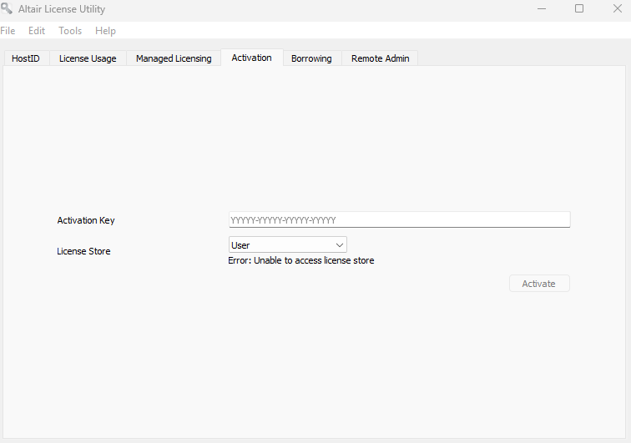Viewport: 631px width, 443px height.
Task: Click the Activation Key input field
Action: point(399,219)
